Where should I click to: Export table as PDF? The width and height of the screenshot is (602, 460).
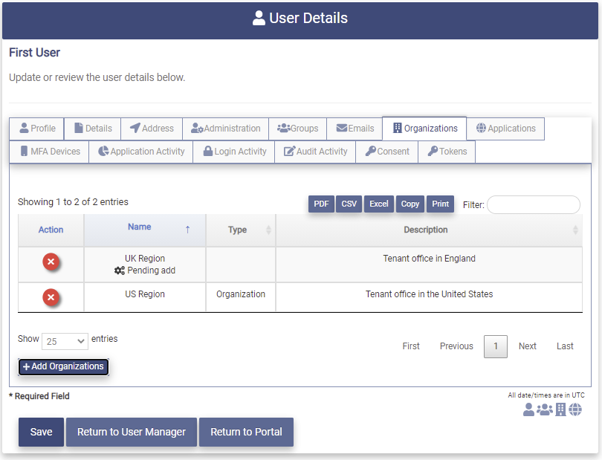coord(321,204)
